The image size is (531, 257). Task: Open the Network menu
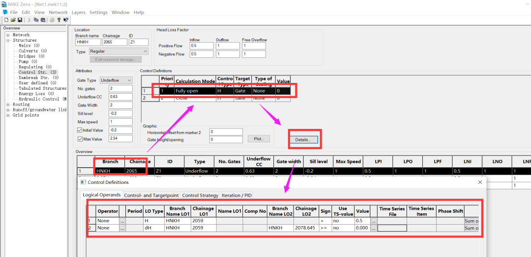(58, 12)
